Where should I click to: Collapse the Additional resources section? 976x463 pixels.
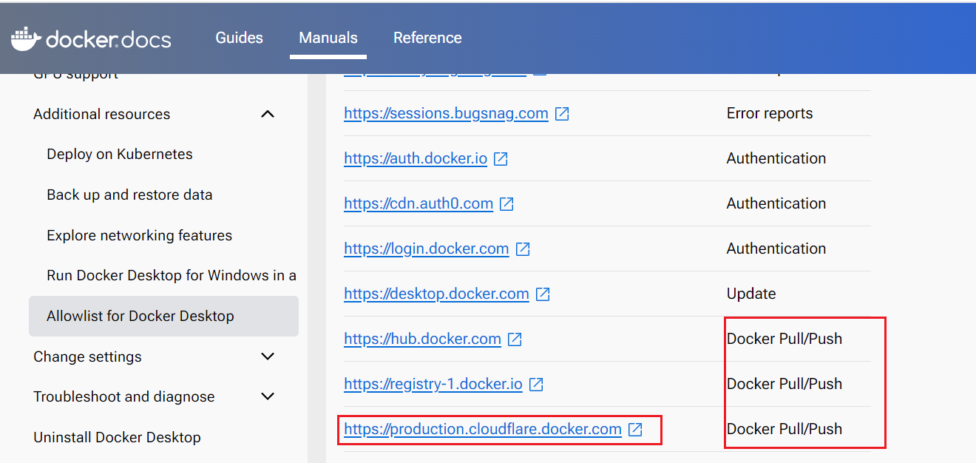coord(268,114)
